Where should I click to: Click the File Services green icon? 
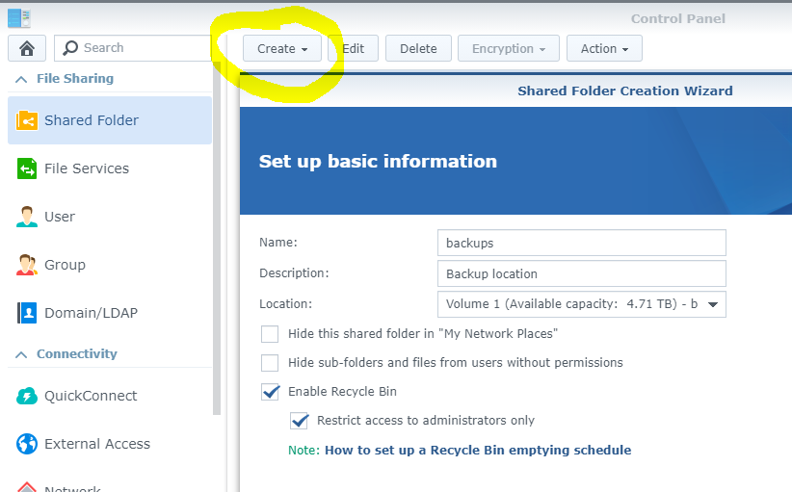point(27,168)
